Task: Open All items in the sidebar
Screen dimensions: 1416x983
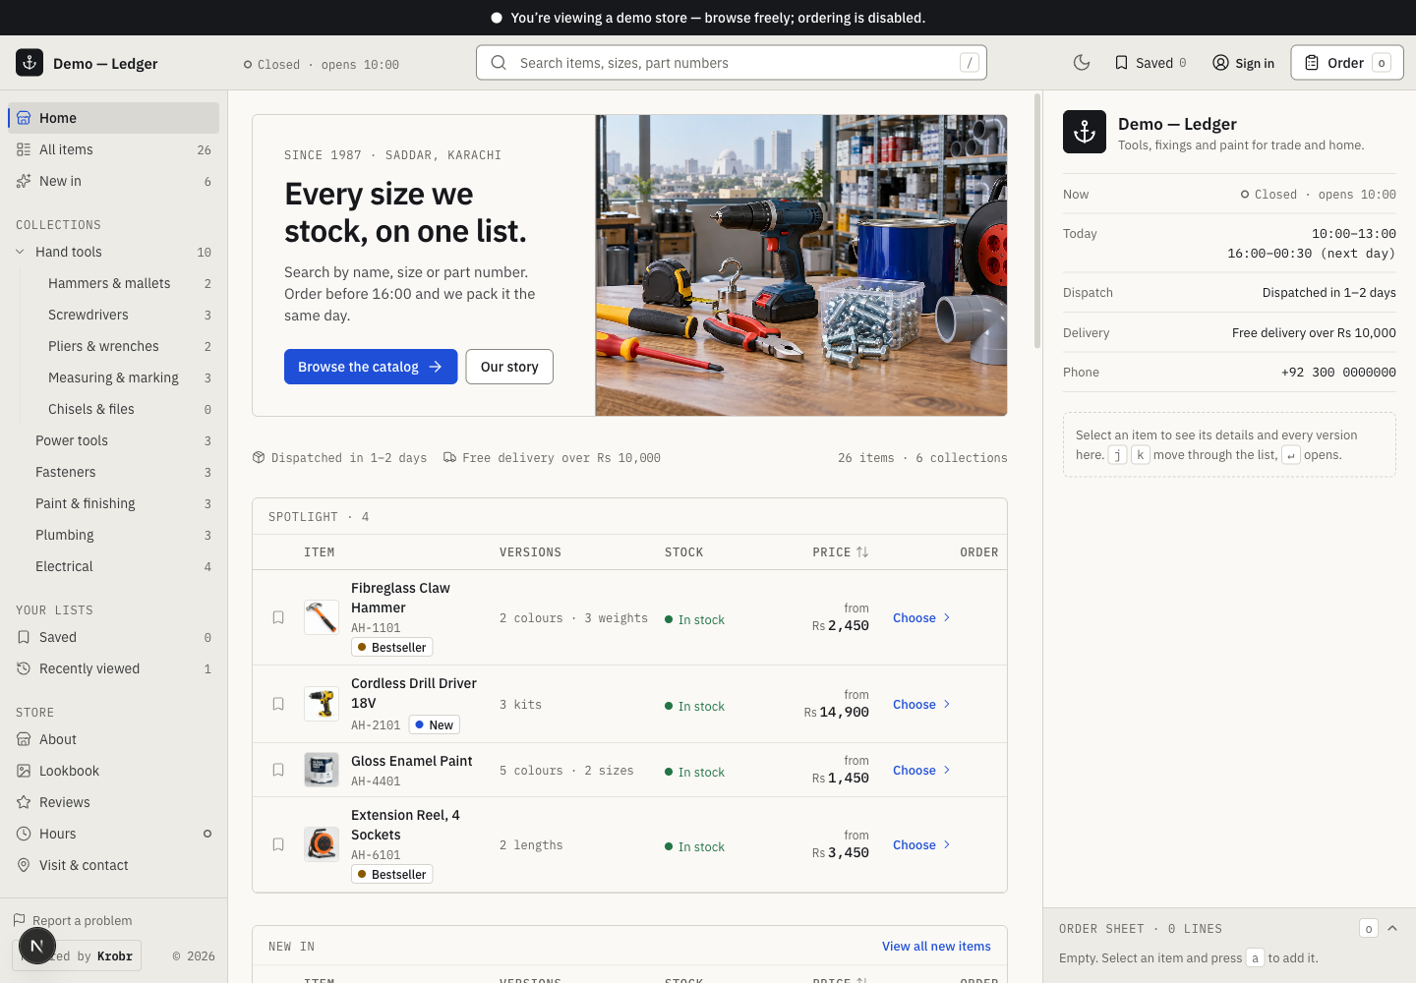Action: point(114,149)
